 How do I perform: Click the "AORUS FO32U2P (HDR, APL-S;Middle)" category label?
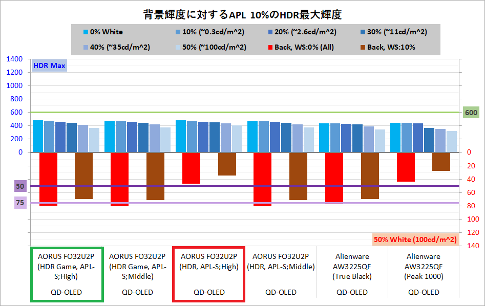pyautogui.click(x=281, y=261)
